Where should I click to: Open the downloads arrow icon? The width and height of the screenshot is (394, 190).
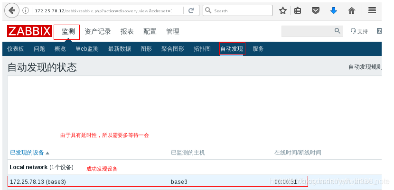pos(334,10)
